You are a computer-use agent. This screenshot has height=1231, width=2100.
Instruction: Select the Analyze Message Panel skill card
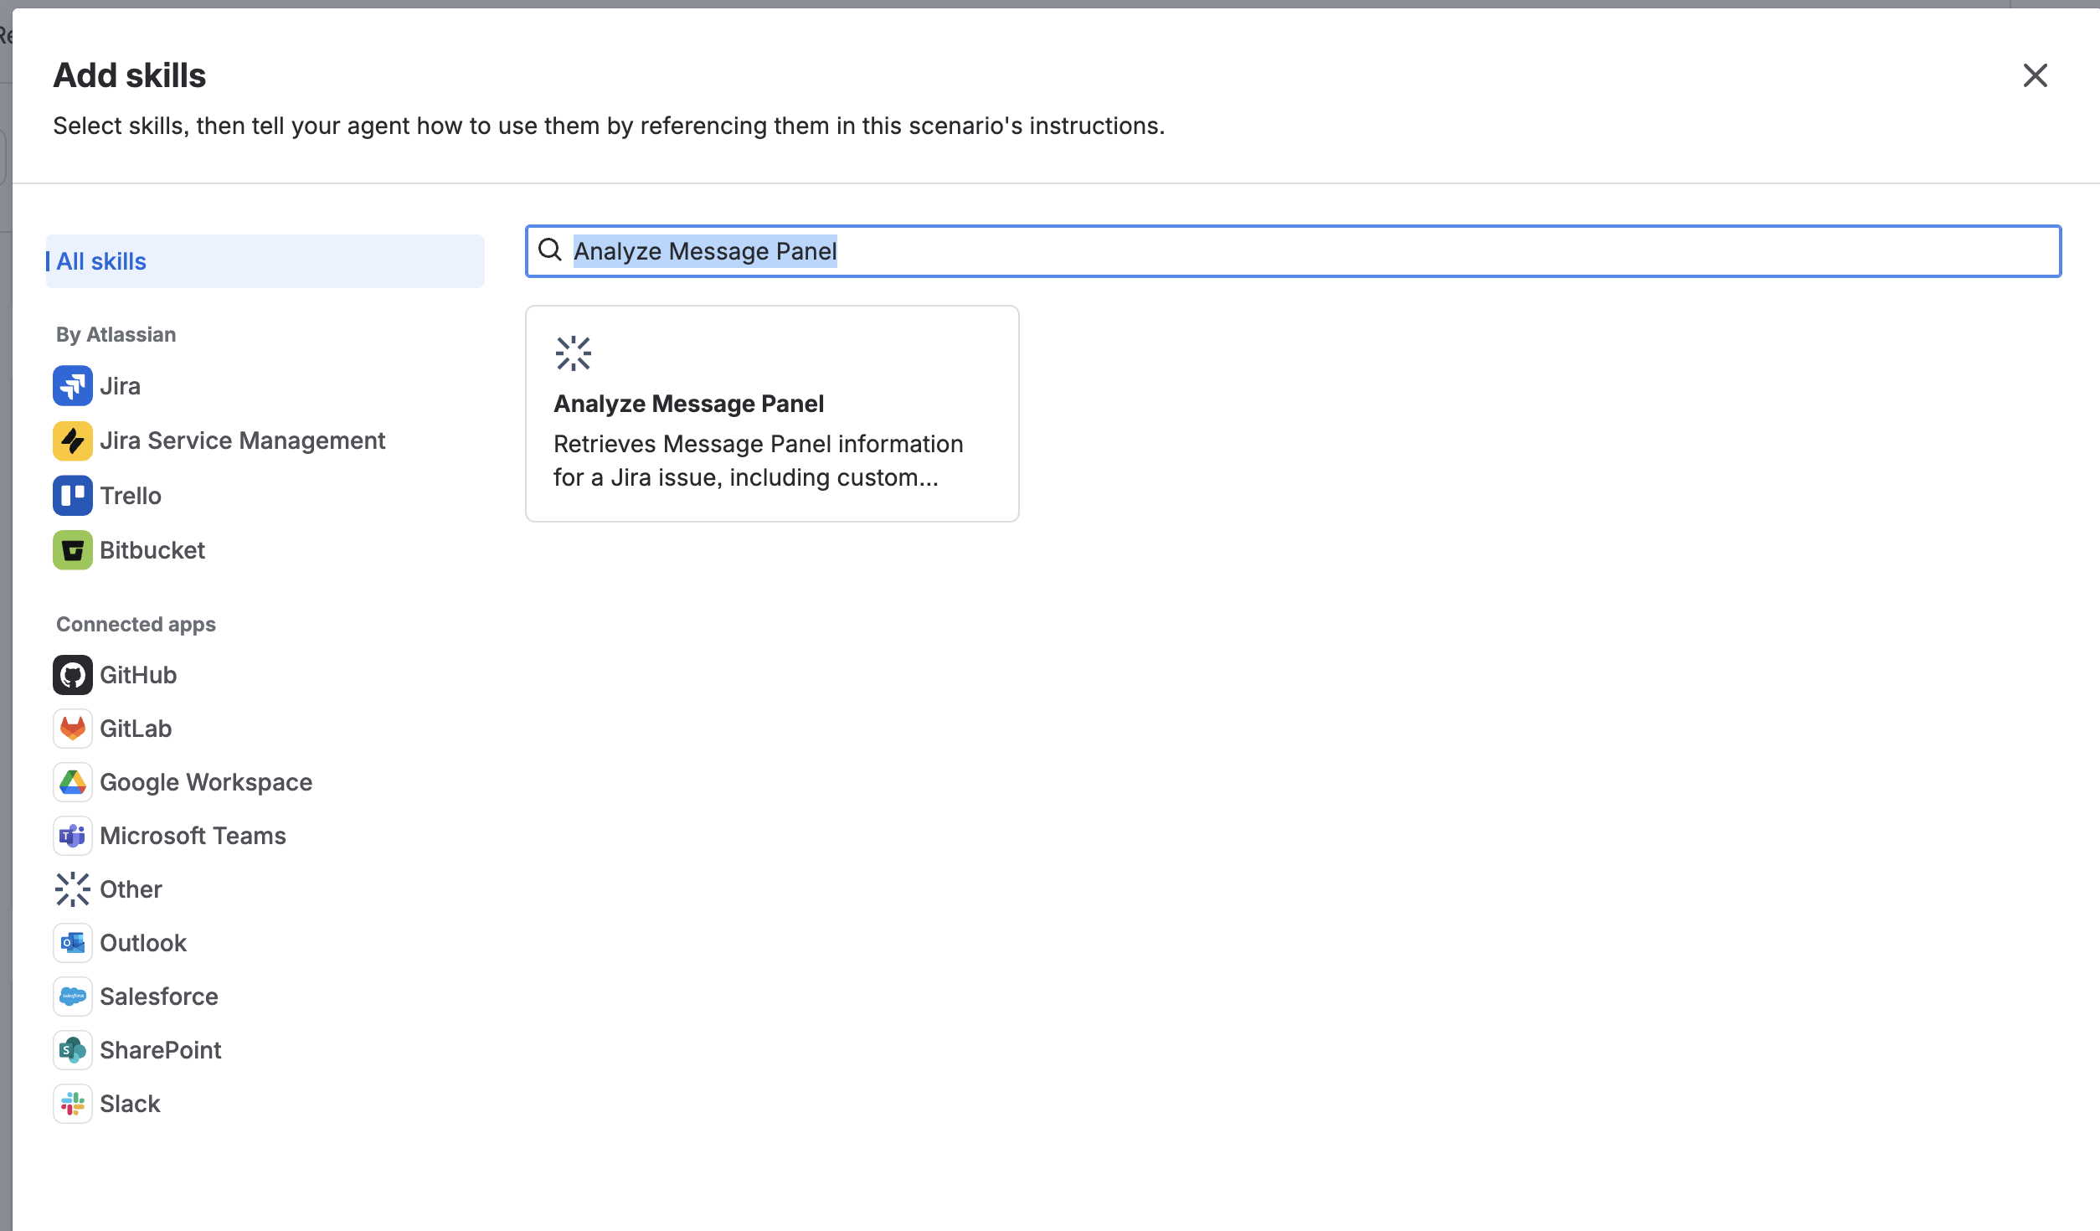771,414
